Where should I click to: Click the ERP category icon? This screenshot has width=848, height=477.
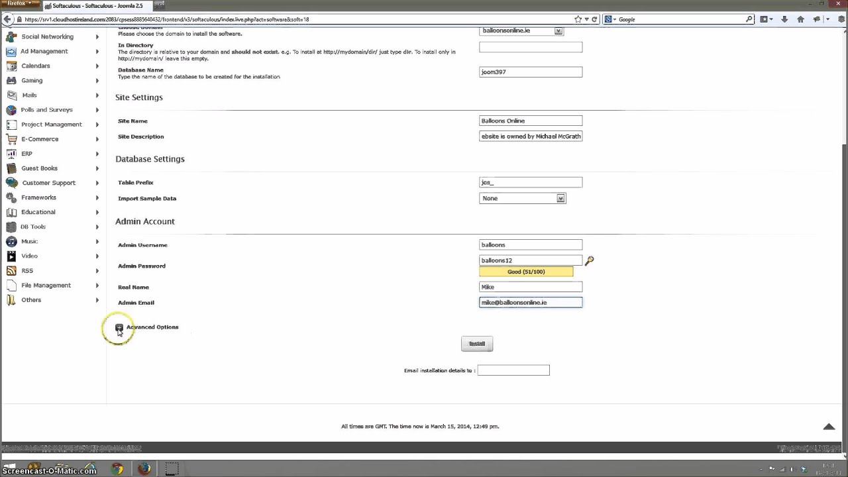pos(11,153)
